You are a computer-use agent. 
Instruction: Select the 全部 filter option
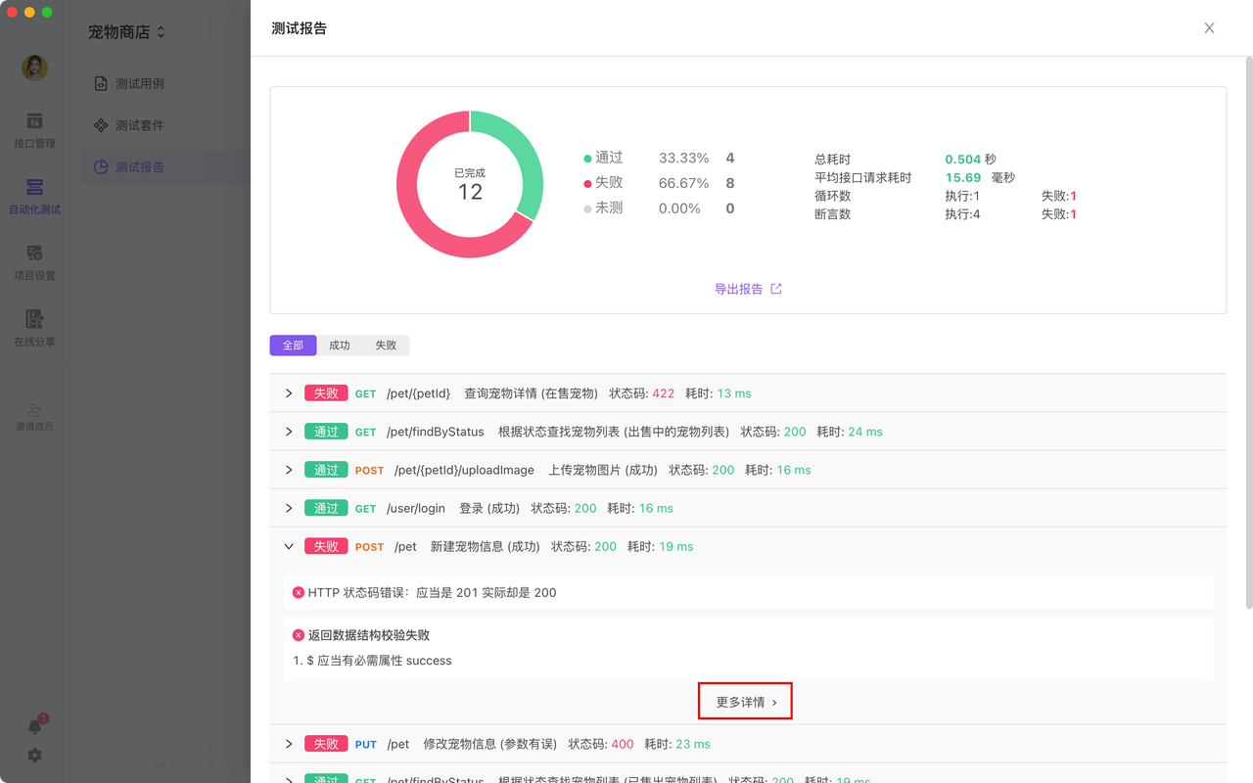click(x=292, y=345)
